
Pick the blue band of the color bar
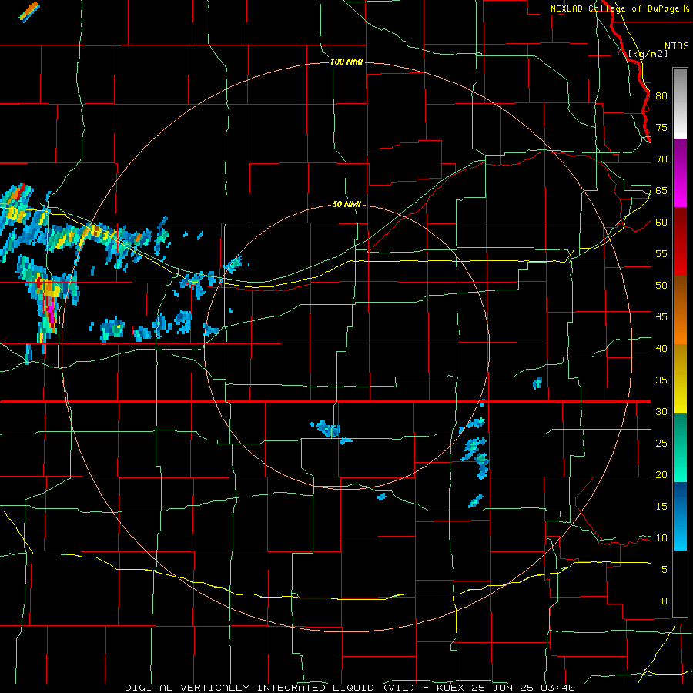[x=680, y=516]
